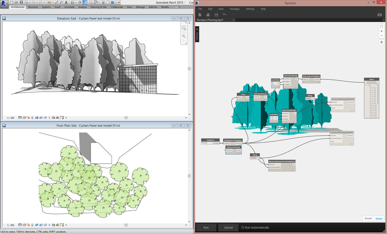Open visual style control in East elevation view bar
The height and width of the screenshot is (234, 387).
click(x=24, y=118)
